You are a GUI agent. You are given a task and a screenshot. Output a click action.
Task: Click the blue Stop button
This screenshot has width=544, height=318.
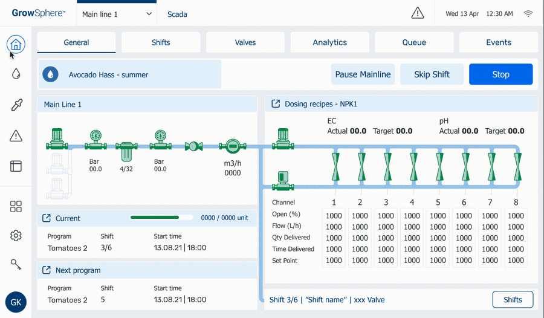[501, 74]
